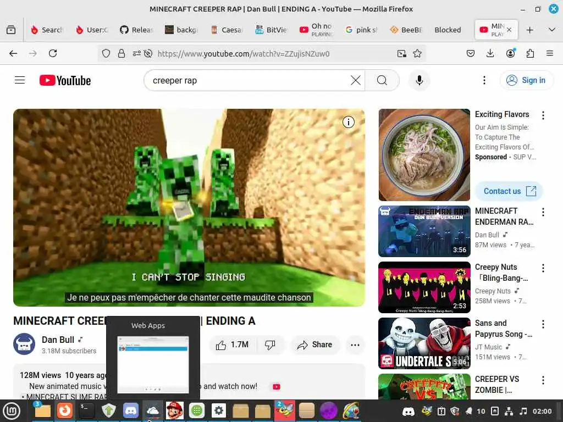563x422 pixels.
Task: Open Dan Bull channel avatar
Action: pos(24,344)
